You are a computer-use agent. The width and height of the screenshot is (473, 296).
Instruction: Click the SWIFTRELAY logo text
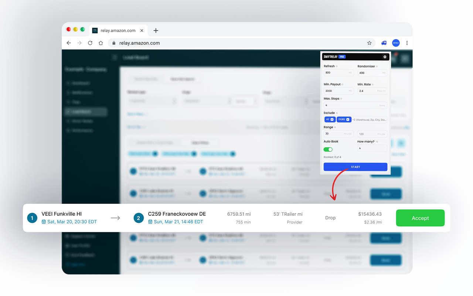[330, 57]
